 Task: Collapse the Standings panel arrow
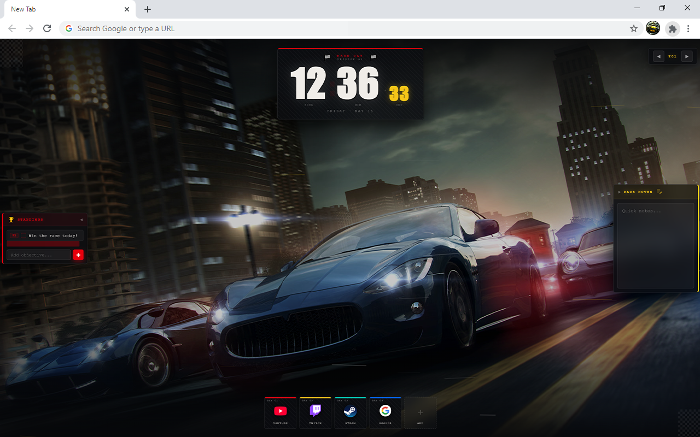coord(81,220)
